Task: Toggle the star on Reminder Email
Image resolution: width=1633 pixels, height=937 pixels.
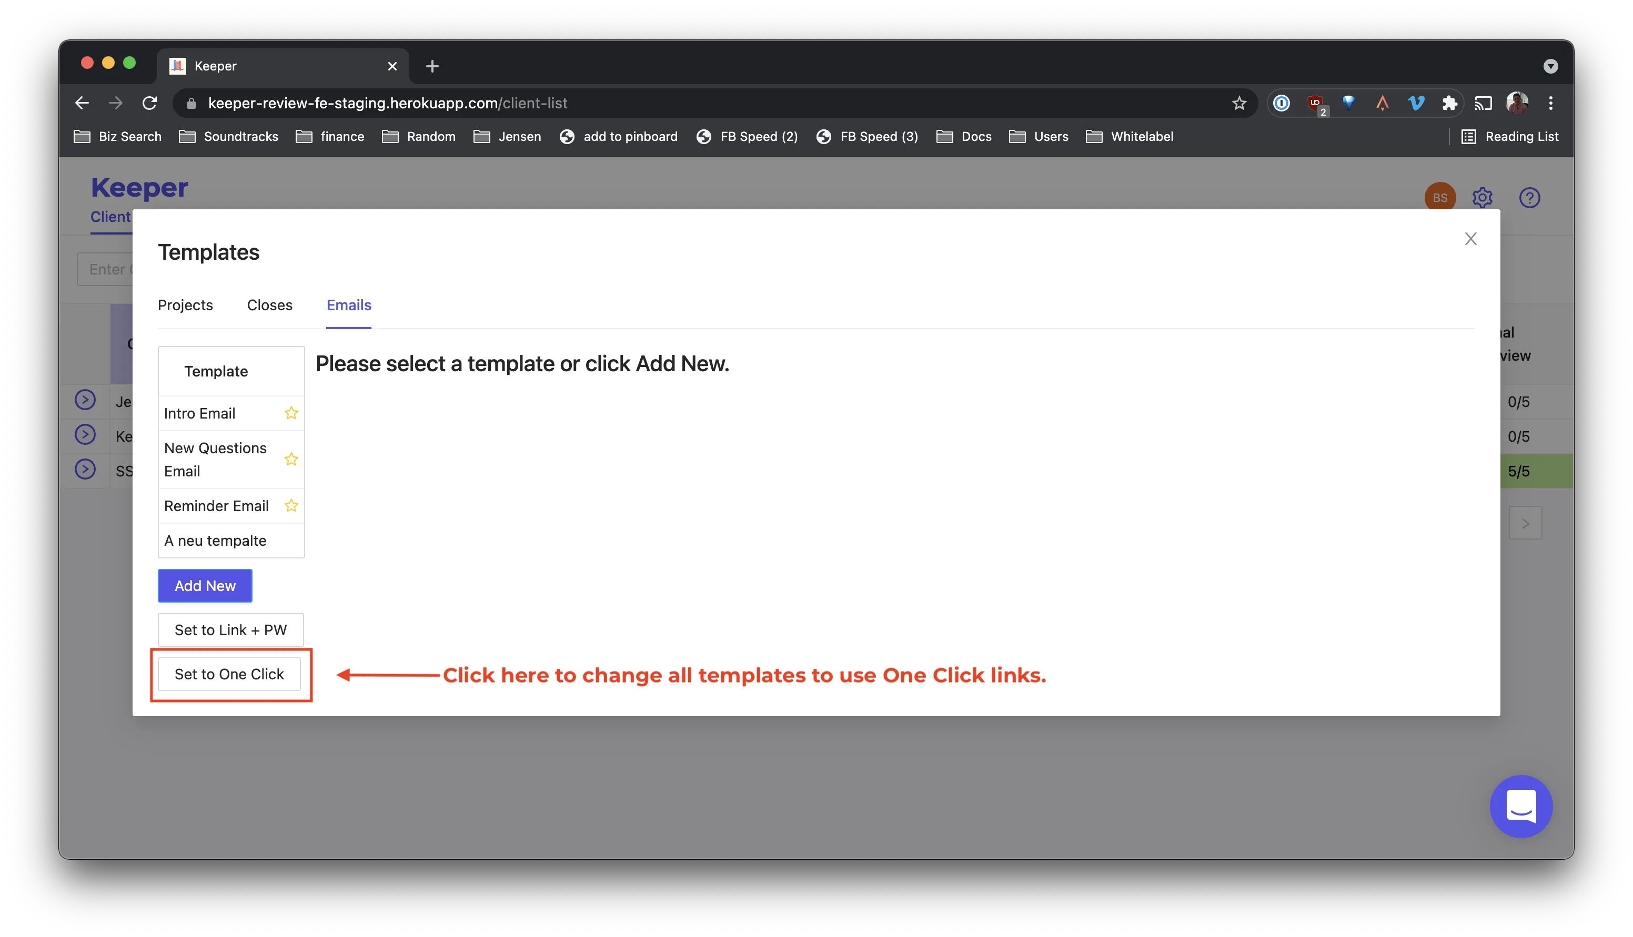Action: [291, 506]
